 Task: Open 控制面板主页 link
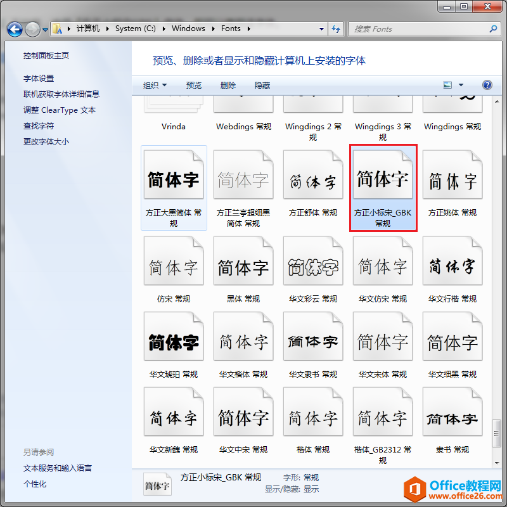pyautogui.click(x=46, y=56)
